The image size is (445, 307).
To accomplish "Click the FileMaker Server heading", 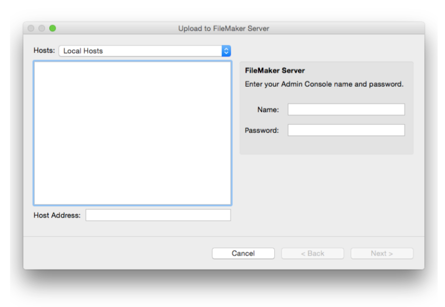I will [x=275, y=71].
